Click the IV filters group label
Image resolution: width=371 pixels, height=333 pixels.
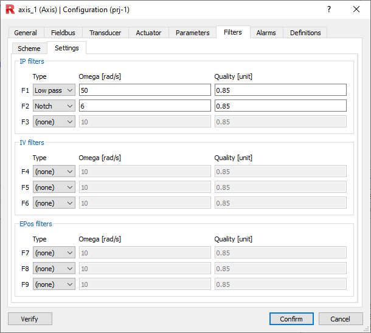click(32, 143)
